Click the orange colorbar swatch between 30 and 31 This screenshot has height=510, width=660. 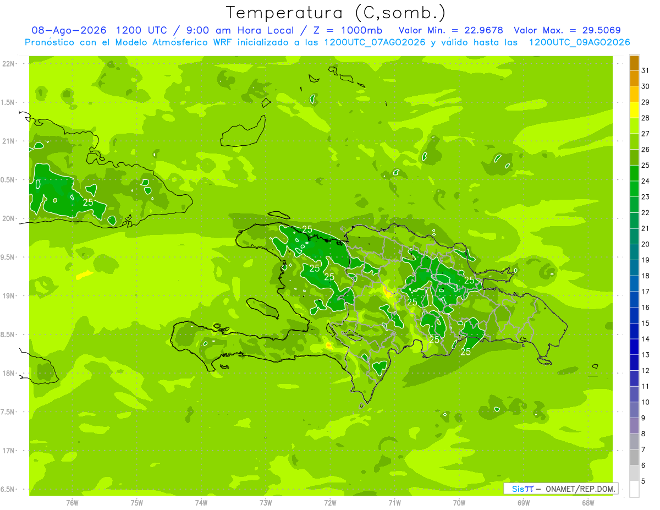click(x=634, y=79)
